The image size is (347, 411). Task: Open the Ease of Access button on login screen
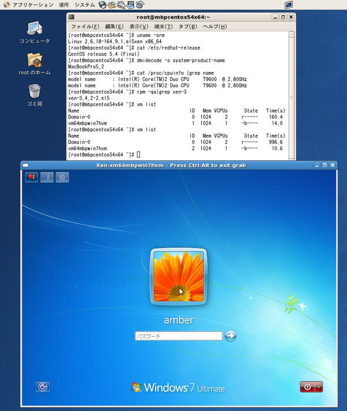click(x=43, y=387)
